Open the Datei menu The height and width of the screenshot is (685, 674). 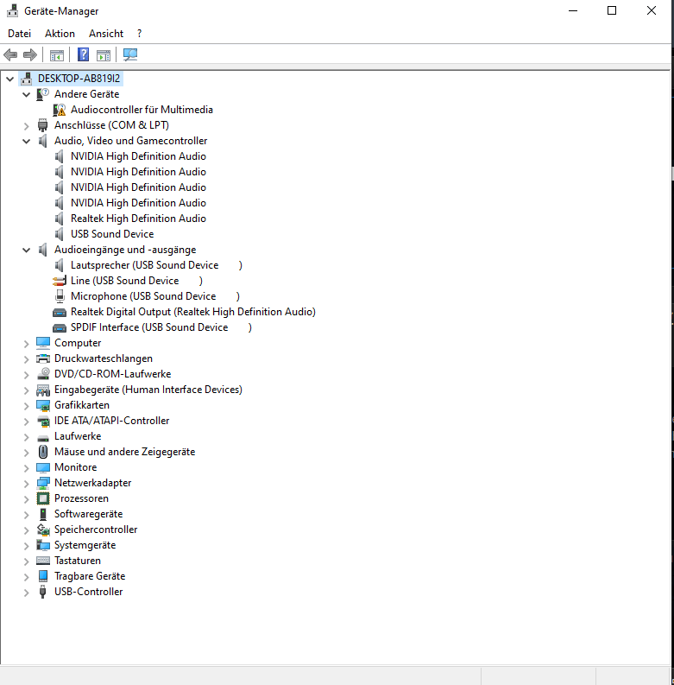pos(19,34)
